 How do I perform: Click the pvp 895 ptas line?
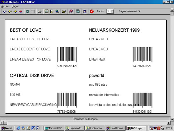tap(98, 85)
